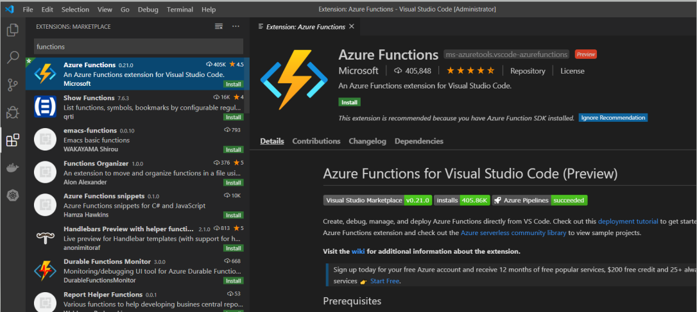The width and height of the screenshot is (697, 312).
Task: Open the Selection menu
Action: coord(75,10)
